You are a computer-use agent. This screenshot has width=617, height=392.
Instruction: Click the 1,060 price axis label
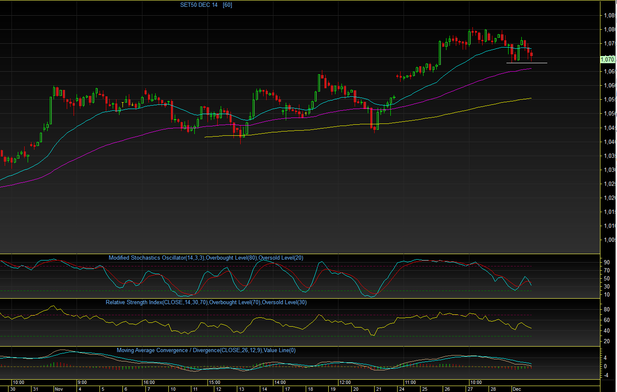click(609, 86)
